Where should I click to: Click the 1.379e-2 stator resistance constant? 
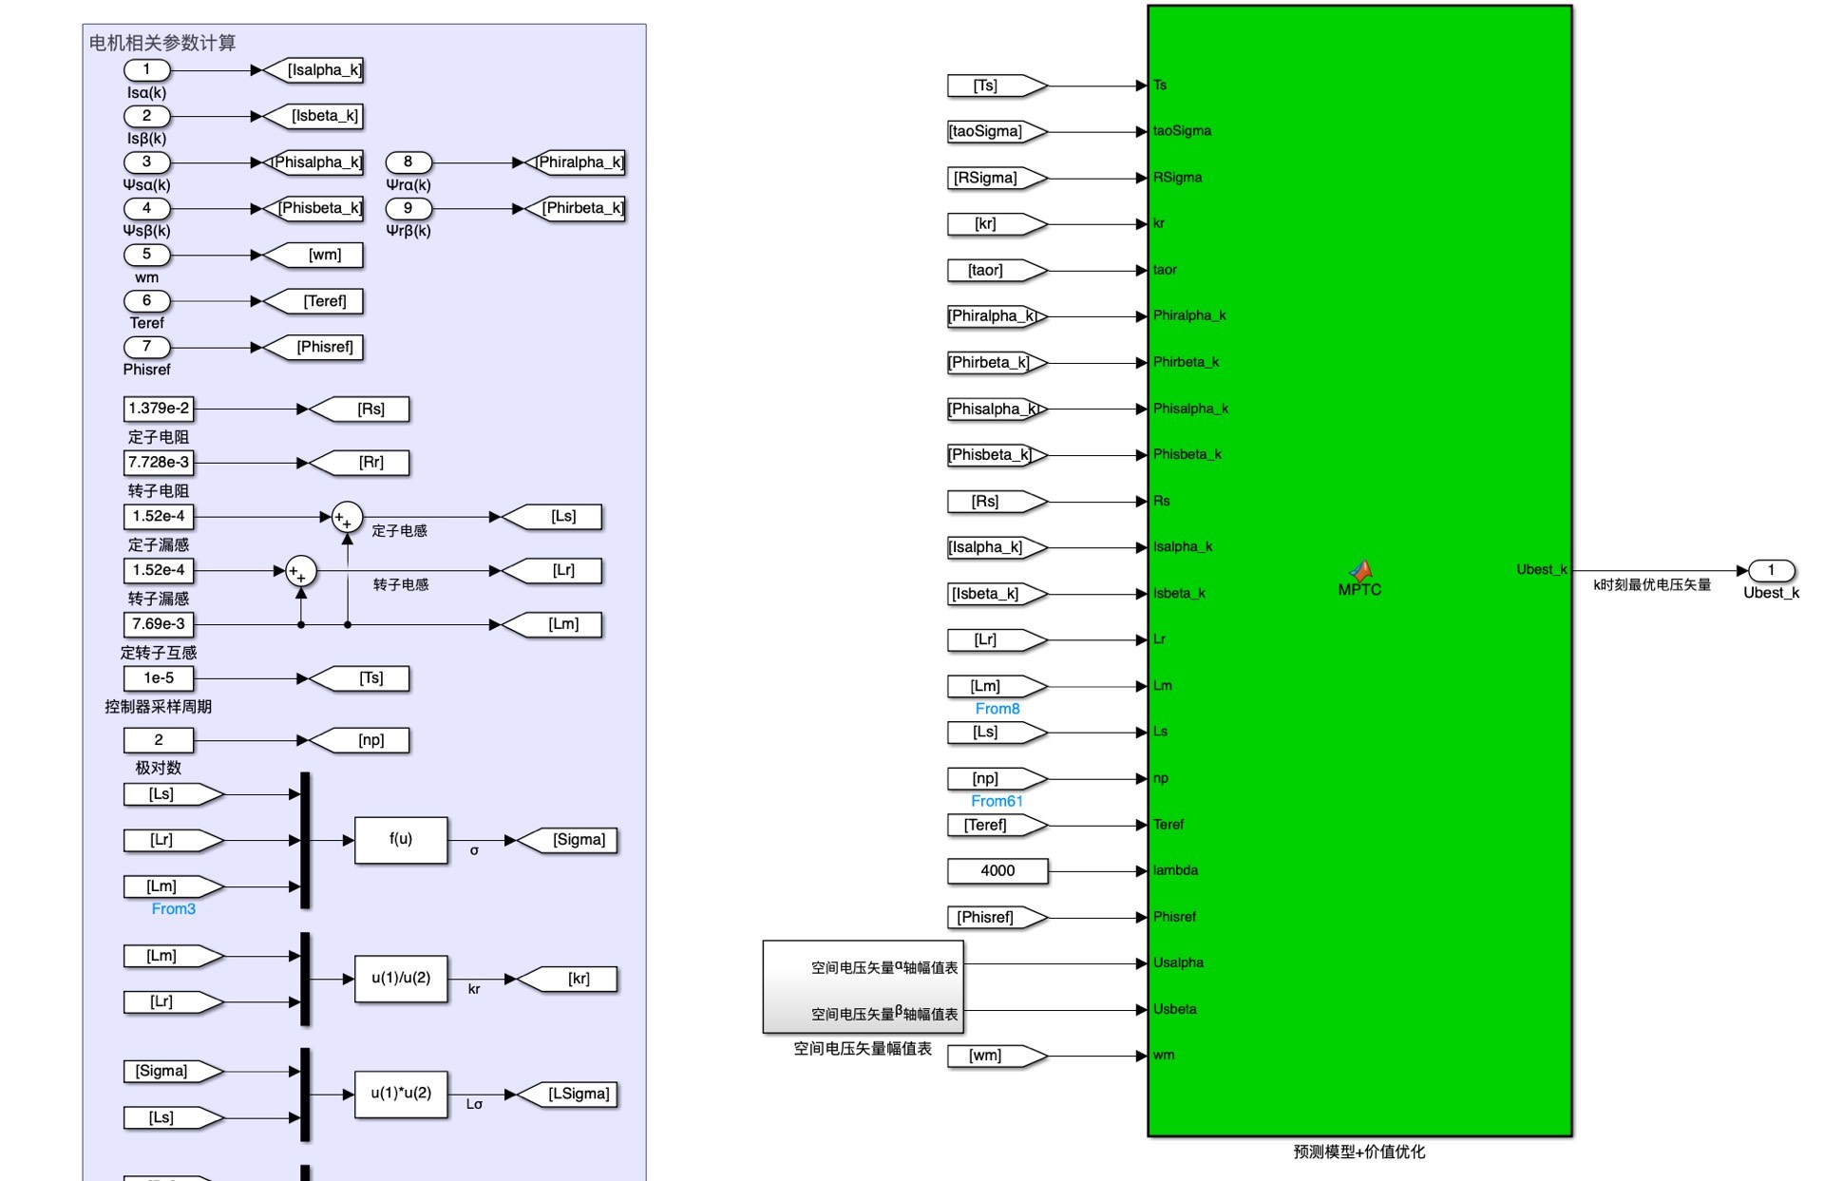[x=159, y=409]
